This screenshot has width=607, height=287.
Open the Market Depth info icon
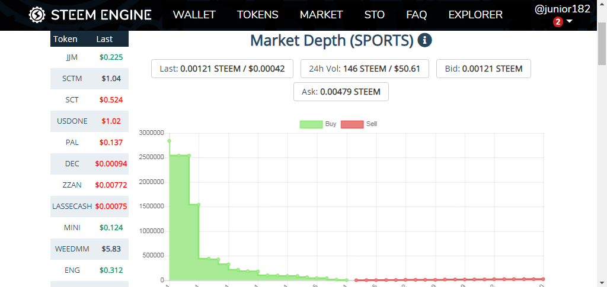point(424,40)
